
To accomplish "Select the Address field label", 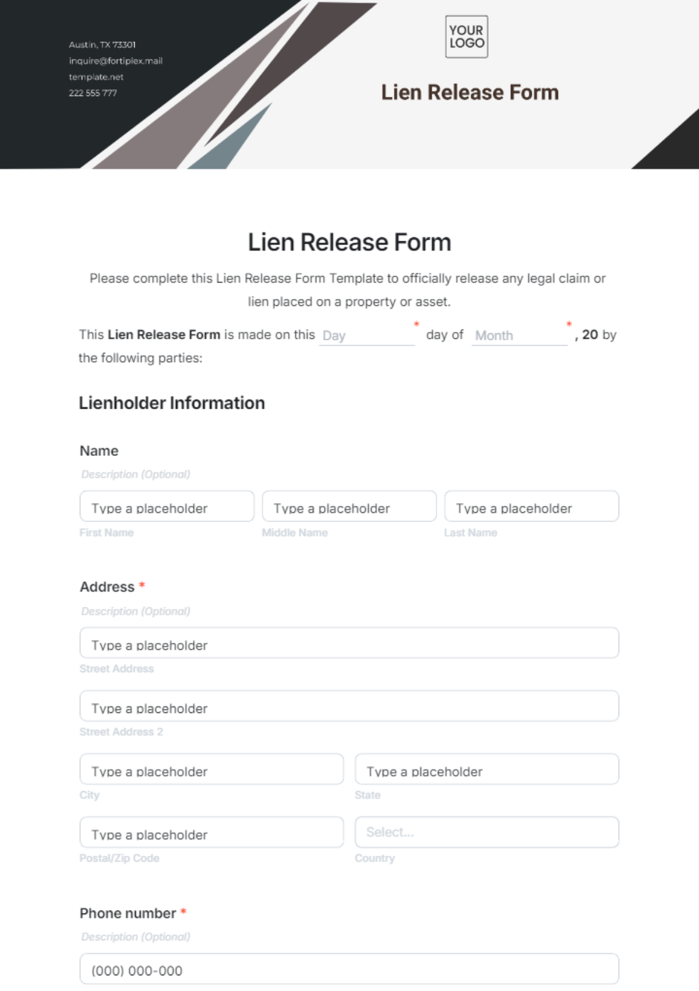I will (x=107, y=587).
